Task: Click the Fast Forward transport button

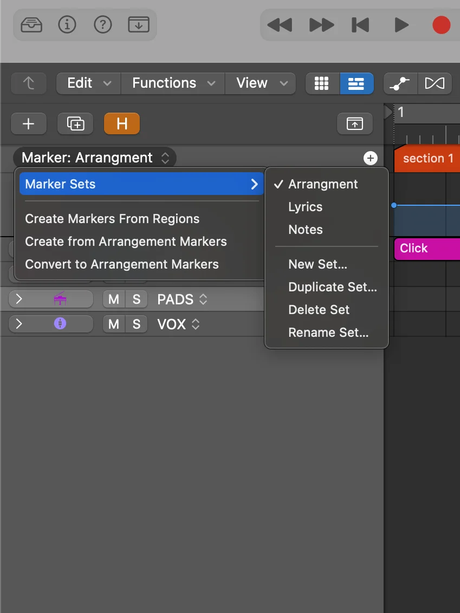Action: [321, 25]
